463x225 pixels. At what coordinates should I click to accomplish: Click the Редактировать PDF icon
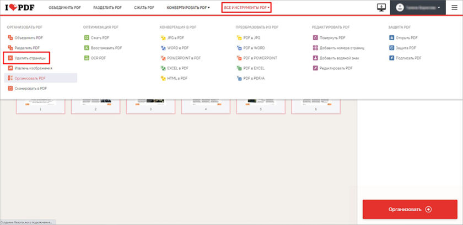315,68
